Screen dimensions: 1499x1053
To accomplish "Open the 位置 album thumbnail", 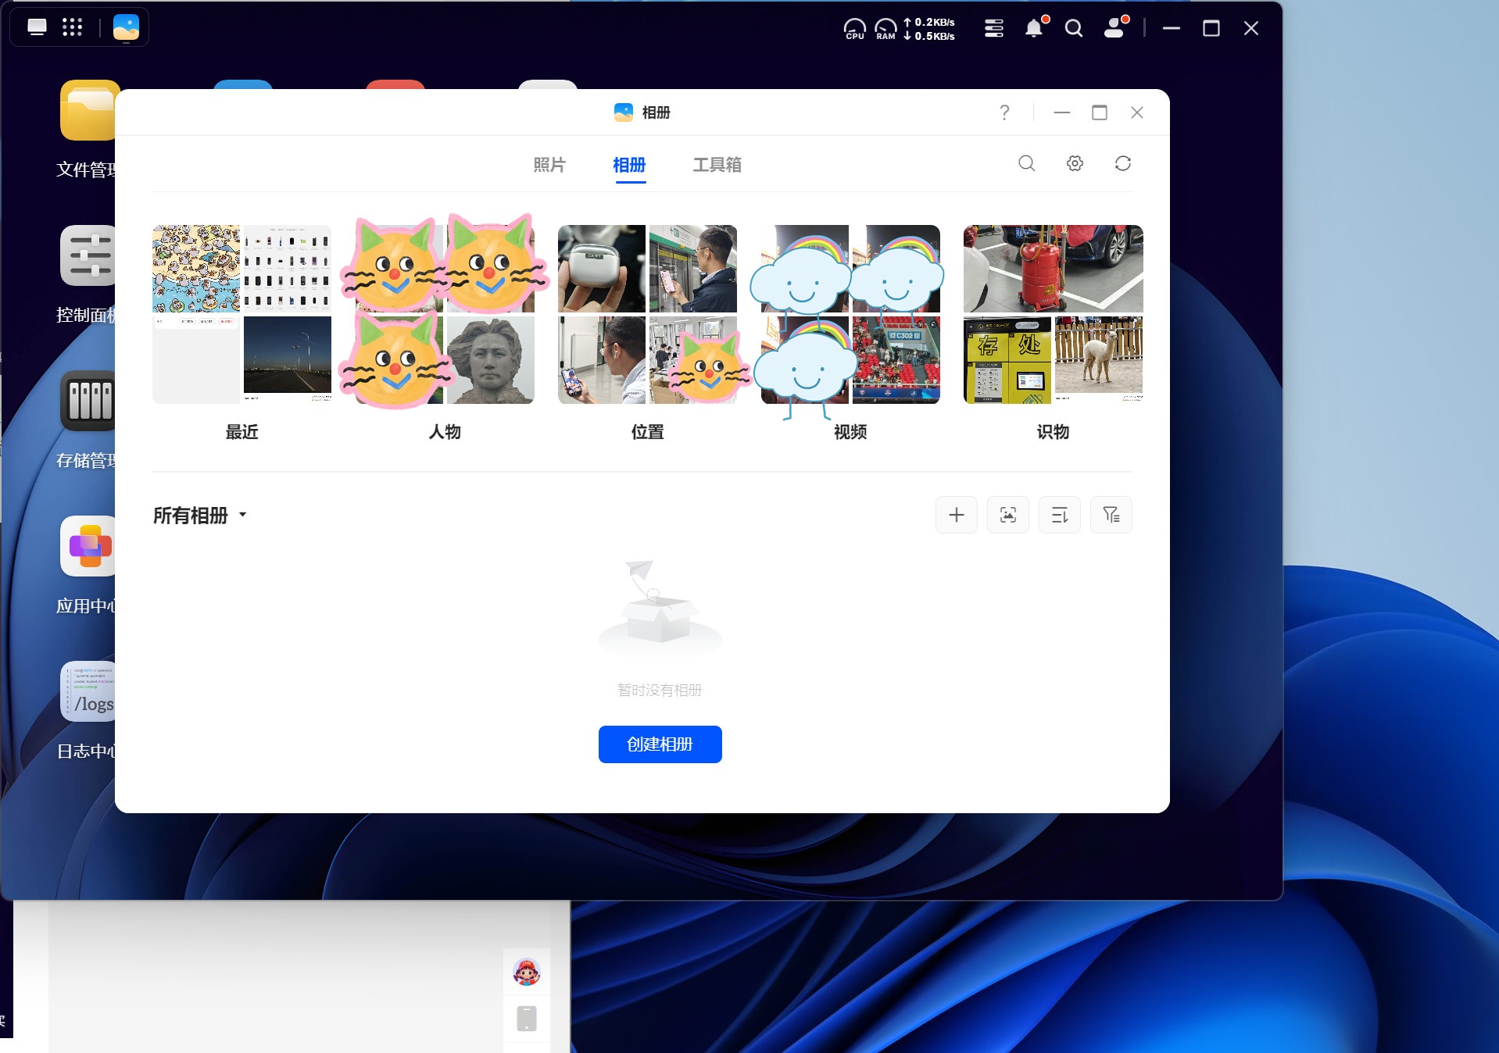I will click(647, 314).
